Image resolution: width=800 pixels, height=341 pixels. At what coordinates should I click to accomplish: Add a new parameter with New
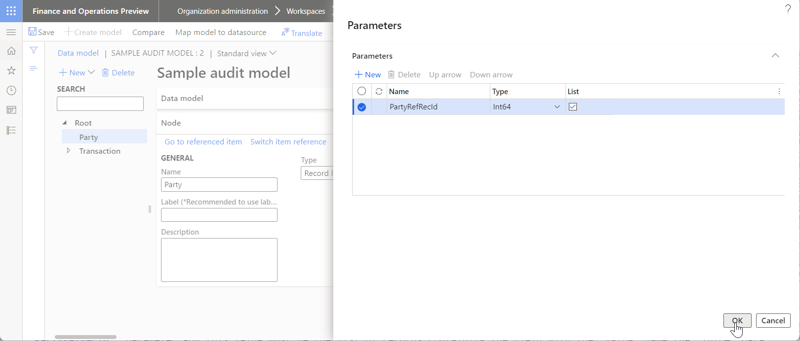tap(368, 74)
